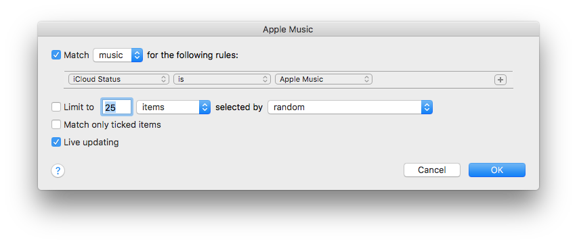Image resolution: width=577 pixels, height=244 pixels.
Task: Click the "Live updating" label text
Action: [91, 142]
